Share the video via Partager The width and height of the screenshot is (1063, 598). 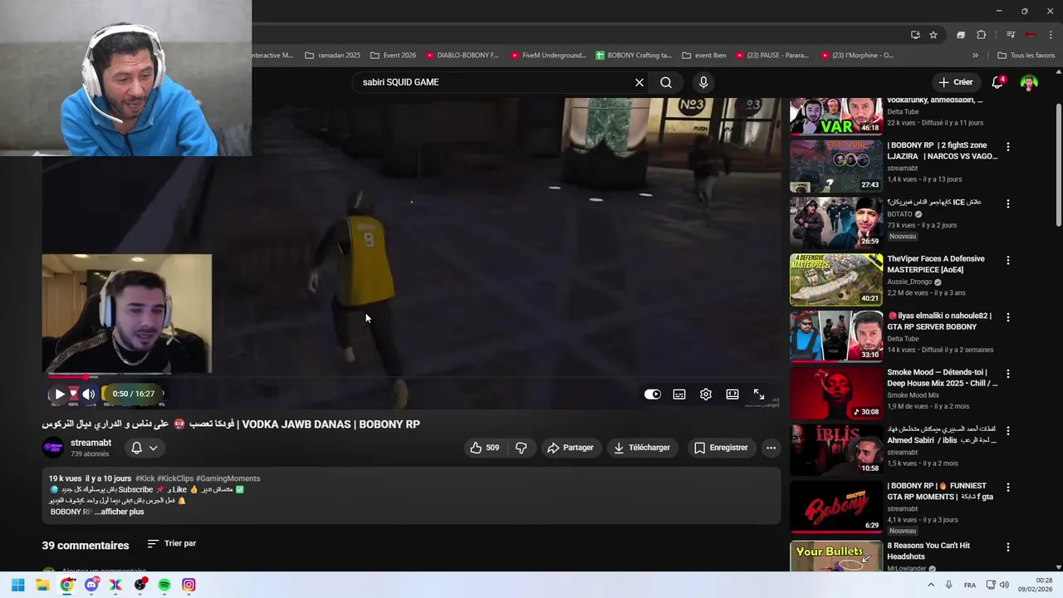pos(570,448)
